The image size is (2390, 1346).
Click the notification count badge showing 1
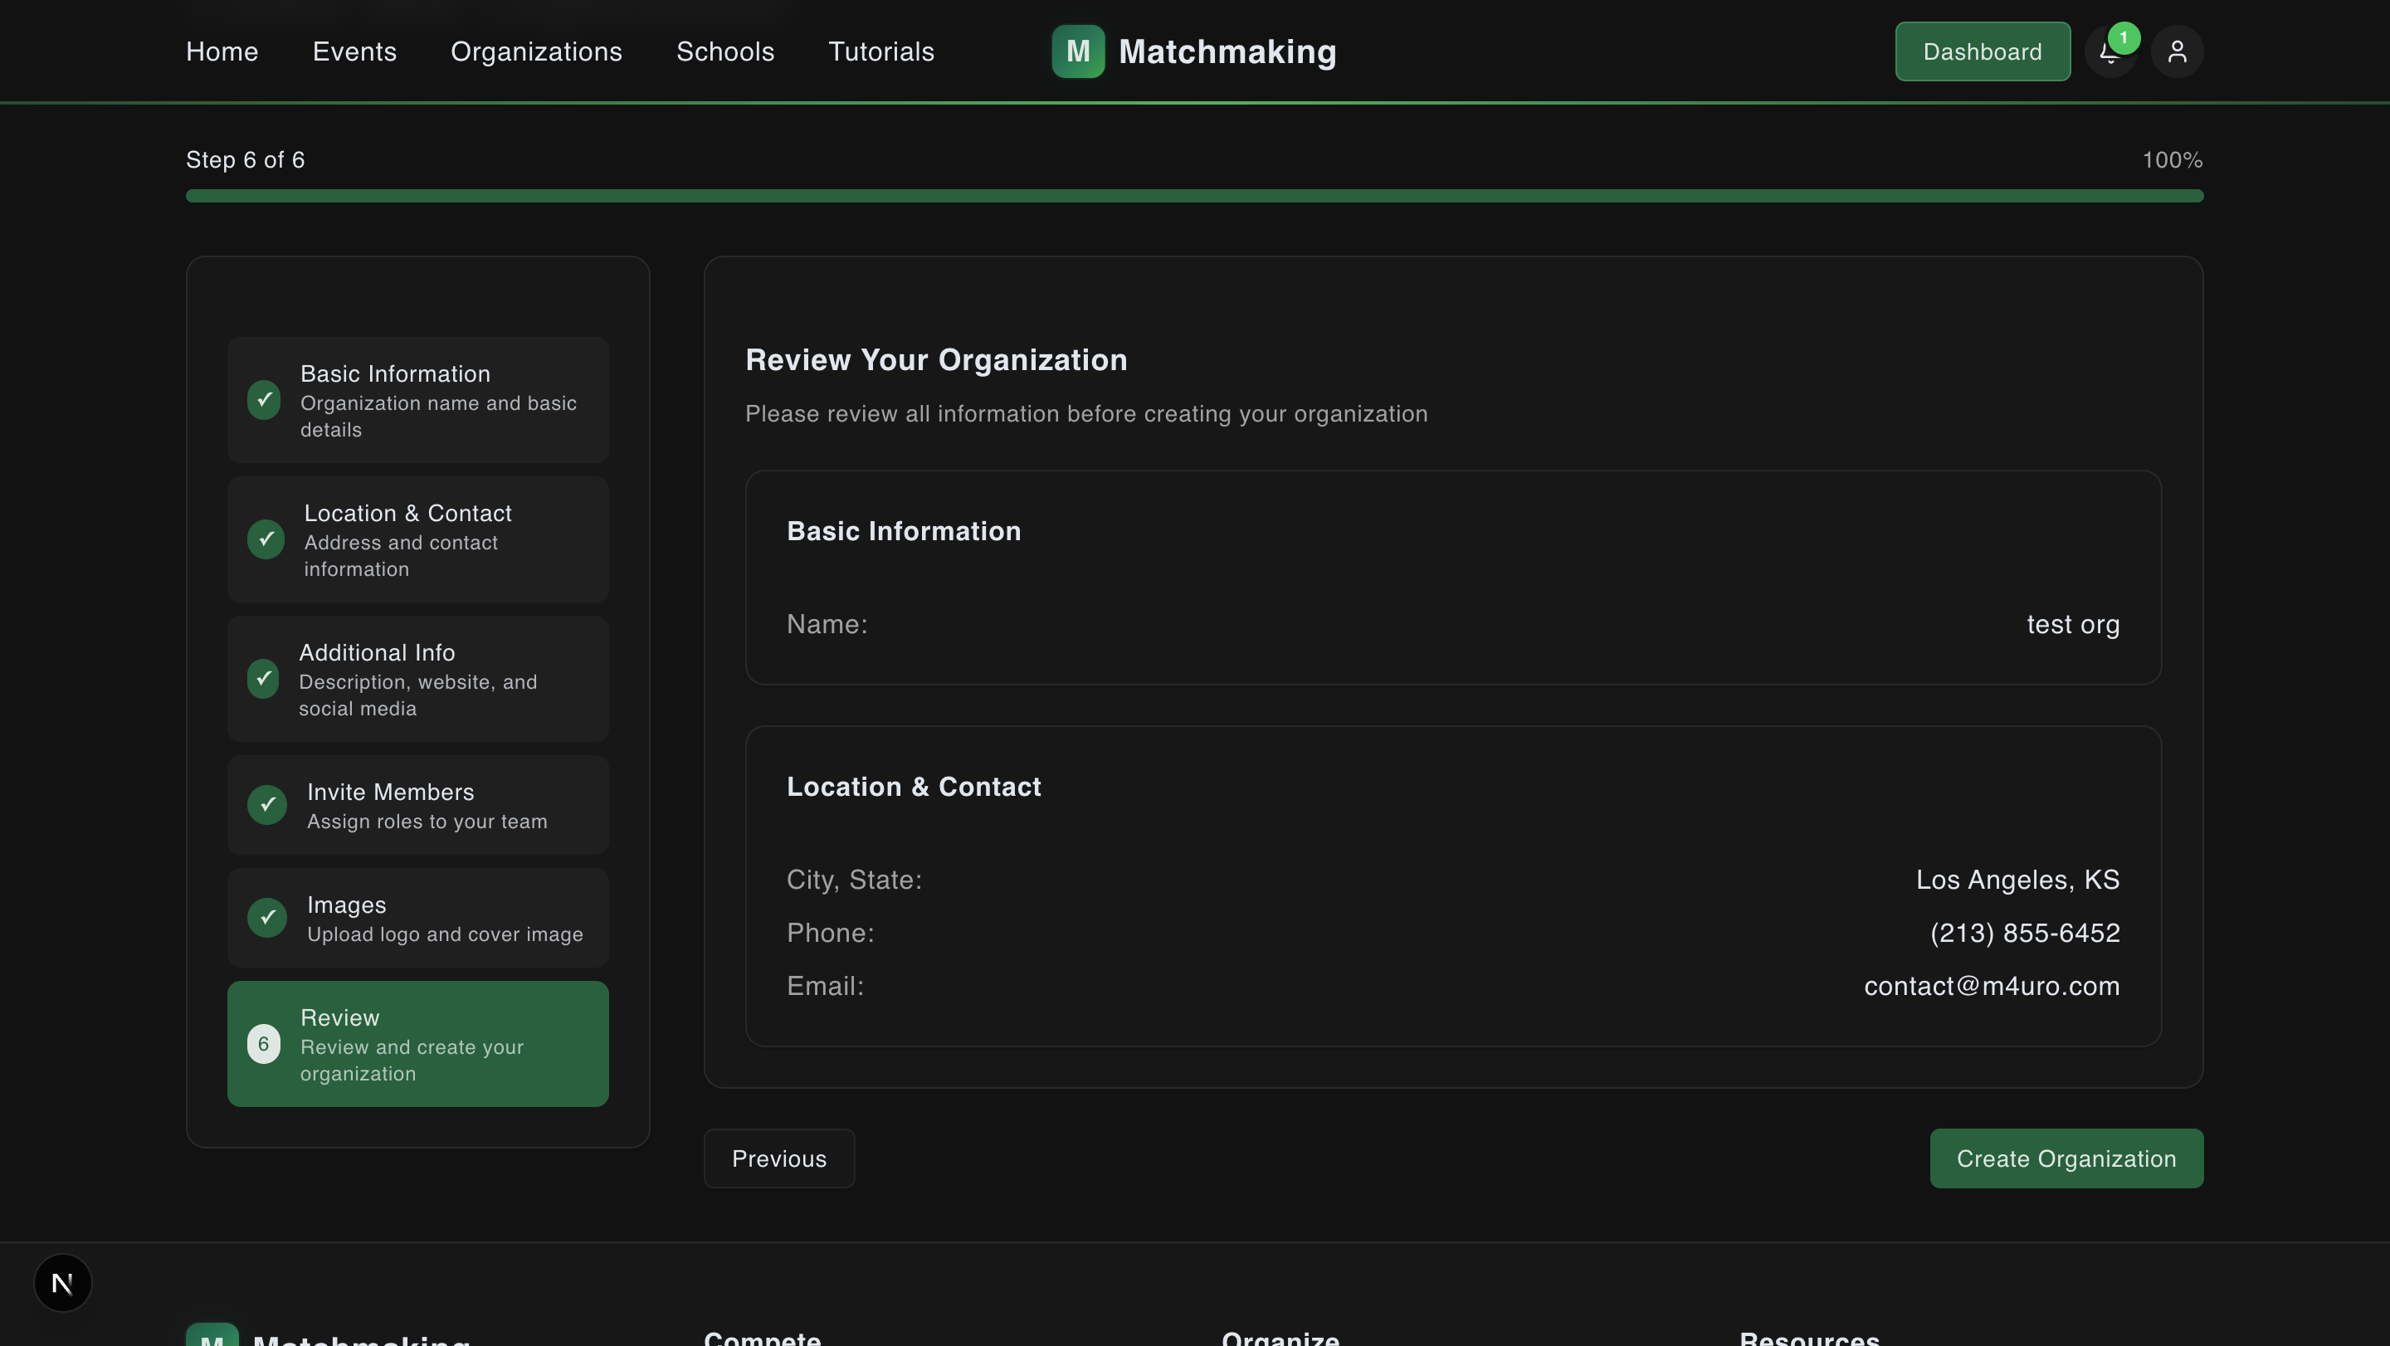tap(2124, 38)
